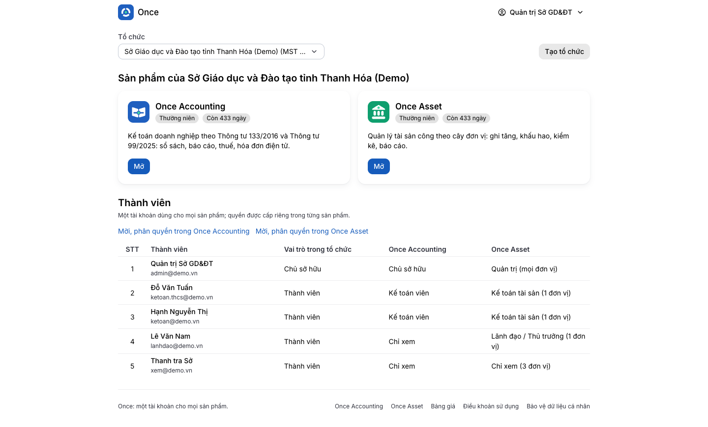Click the Once Asset column header
Screen dimensions: 708x427
point(510,249)
